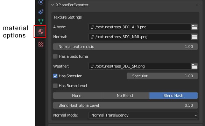Browse for Albedo texture file folder icon
The height and width of the screenshot is (126, 205).
[195, 27]
